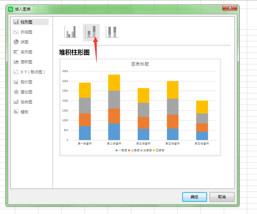Select the 折线图 line chart icon

[x=16, y=32]
